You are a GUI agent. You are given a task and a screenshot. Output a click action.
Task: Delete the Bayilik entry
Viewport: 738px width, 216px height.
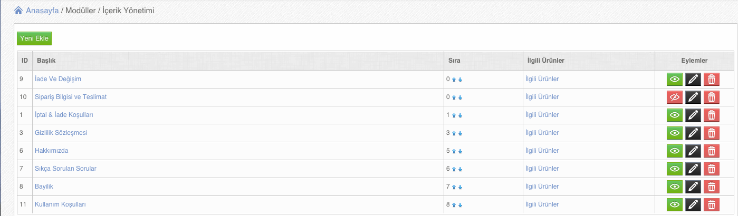[712, 187]
